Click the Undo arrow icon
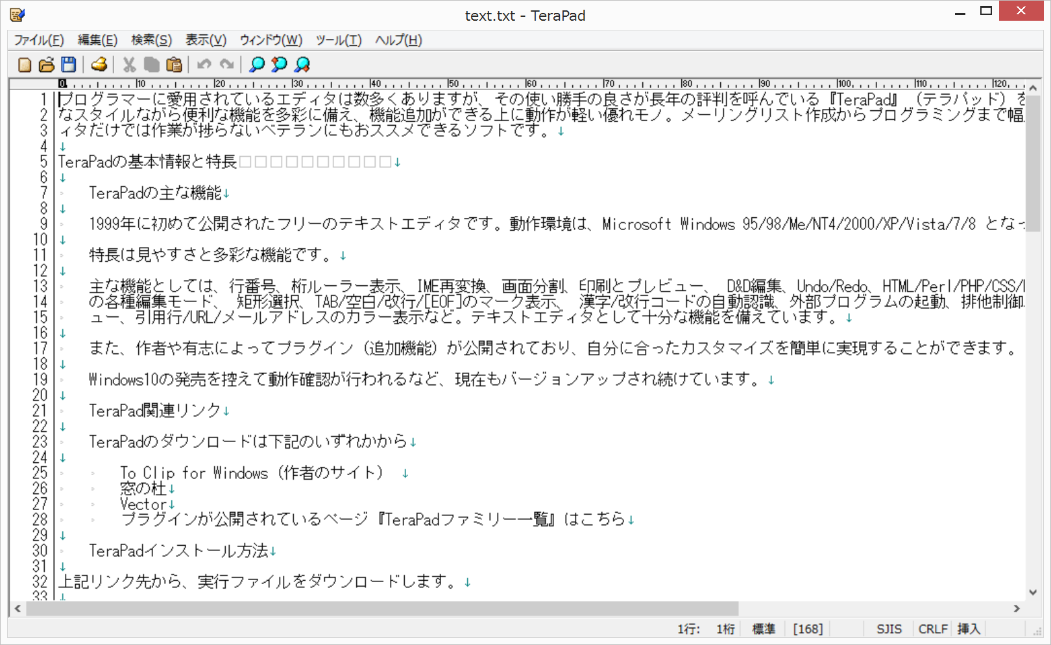This screenshot has width=1051, height=645. tap(204, 64)
